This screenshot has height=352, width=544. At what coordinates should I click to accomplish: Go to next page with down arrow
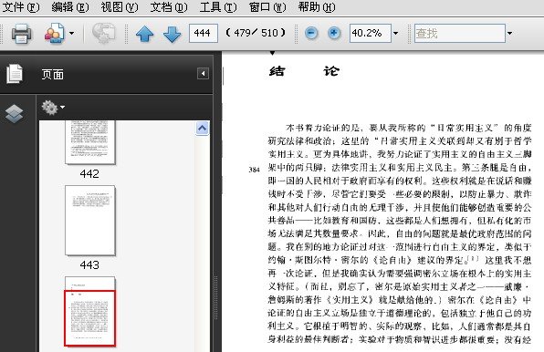tap(173, 34)
